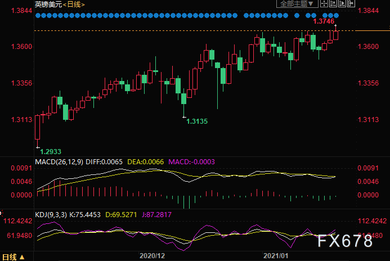Click the shrink chart axis icon
Image resolution: width=390 pixels, height=261 pixels.
tap(333, 3)
